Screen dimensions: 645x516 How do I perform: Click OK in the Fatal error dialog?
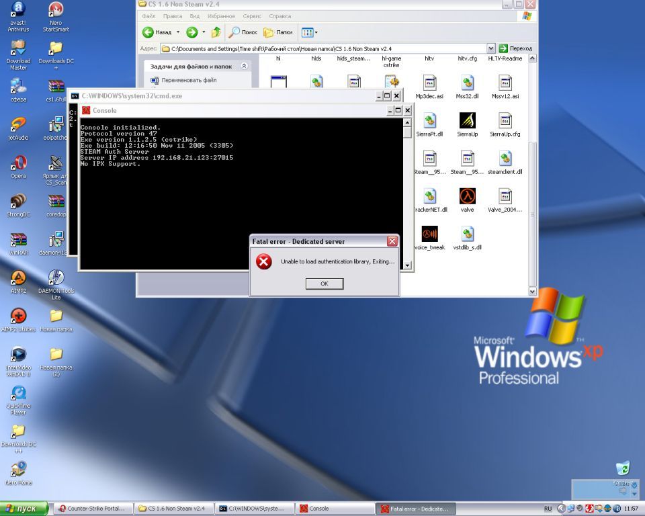(324, 284)
